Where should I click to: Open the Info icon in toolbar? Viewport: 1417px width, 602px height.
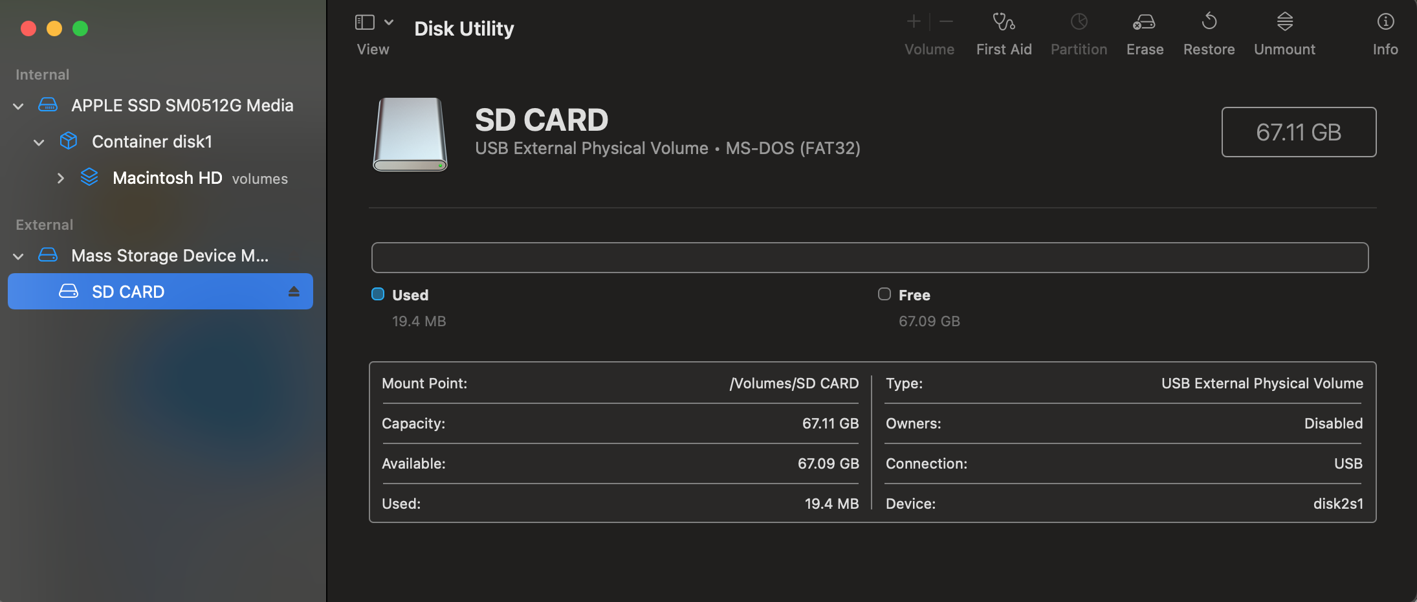point(1385,21)
